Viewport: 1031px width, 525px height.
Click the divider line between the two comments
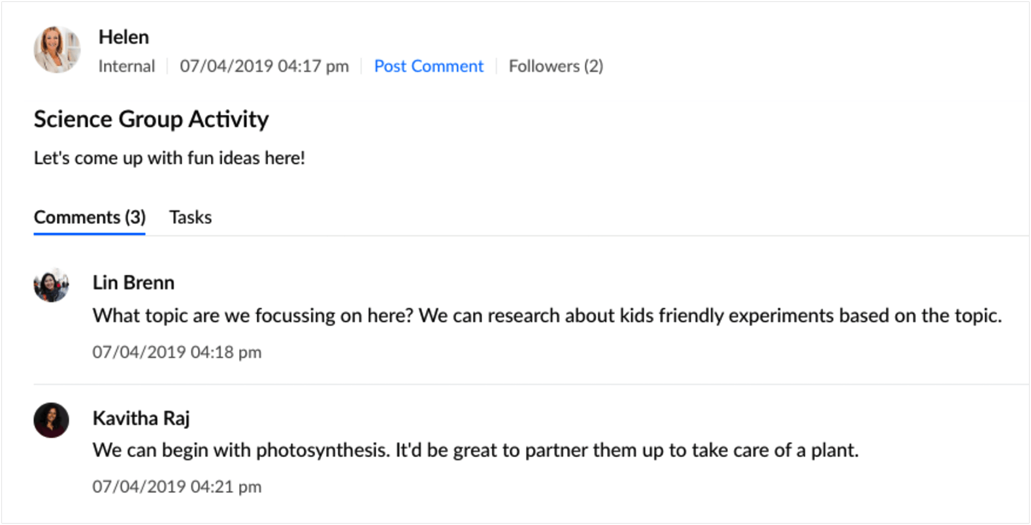[x=523, y=384]
